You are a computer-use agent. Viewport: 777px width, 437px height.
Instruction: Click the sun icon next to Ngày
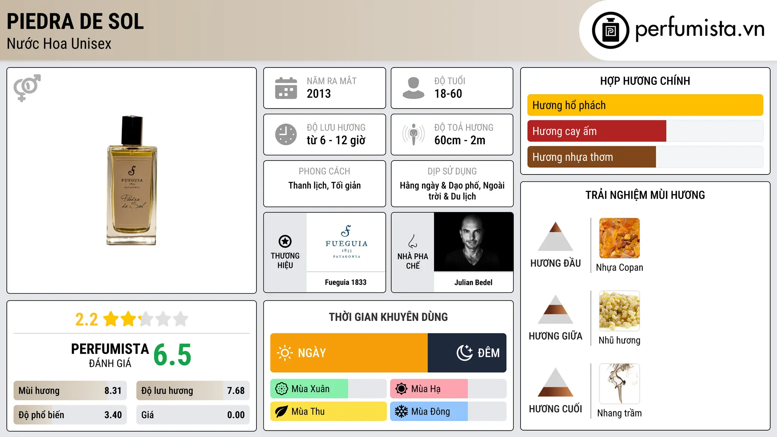pos(285,353)
